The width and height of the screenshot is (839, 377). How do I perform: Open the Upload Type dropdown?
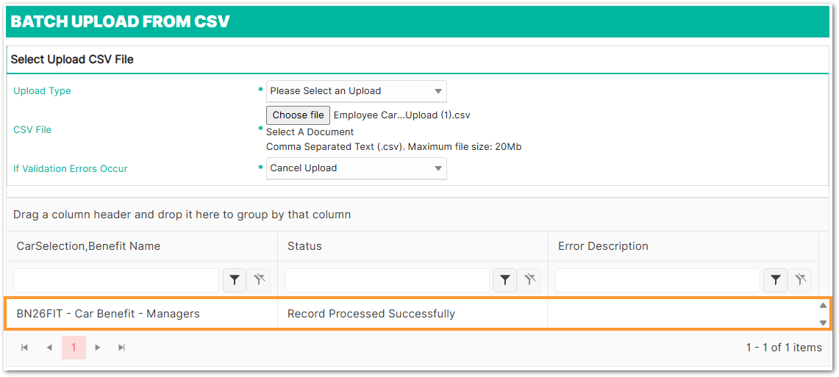pyautogui.click(x=357, y=91)
